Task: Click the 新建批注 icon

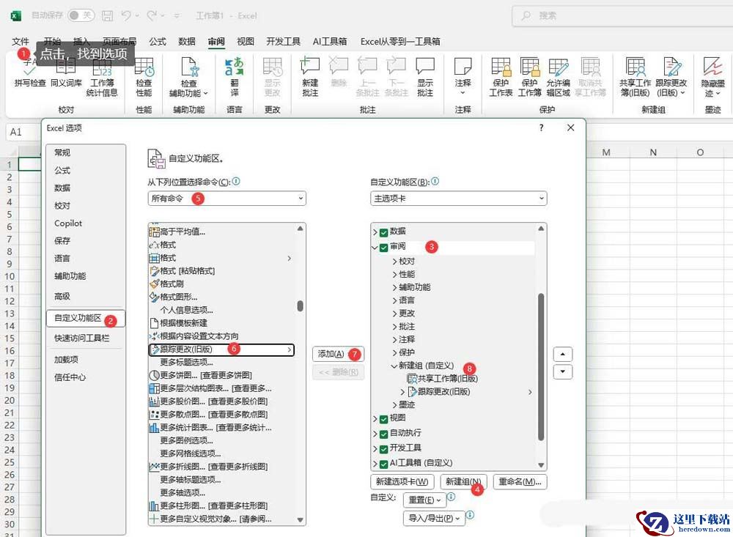Action: (310, 76)
